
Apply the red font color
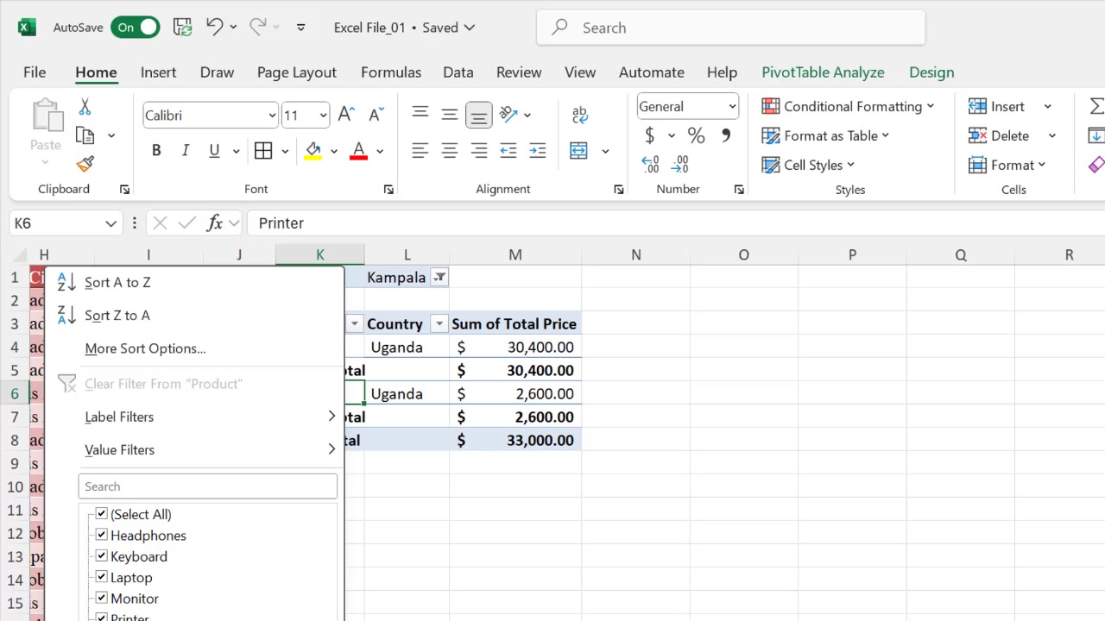(x=359, y=151)
